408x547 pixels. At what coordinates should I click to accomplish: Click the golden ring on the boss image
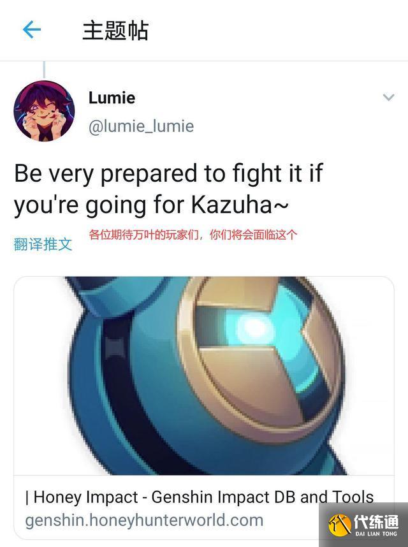coord(260,360)
